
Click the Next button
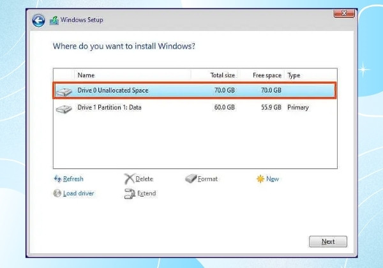coord(328,241)
